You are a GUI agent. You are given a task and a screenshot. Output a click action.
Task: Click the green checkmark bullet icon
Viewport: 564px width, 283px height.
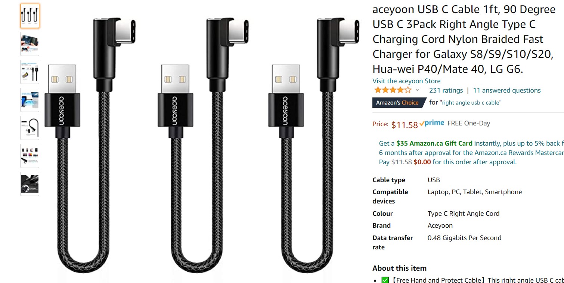[385, 280]
